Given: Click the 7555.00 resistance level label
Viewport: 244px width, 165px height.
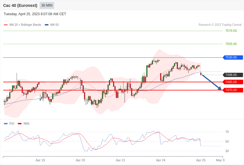Looking at the screenshot, I should pos(231,44).
